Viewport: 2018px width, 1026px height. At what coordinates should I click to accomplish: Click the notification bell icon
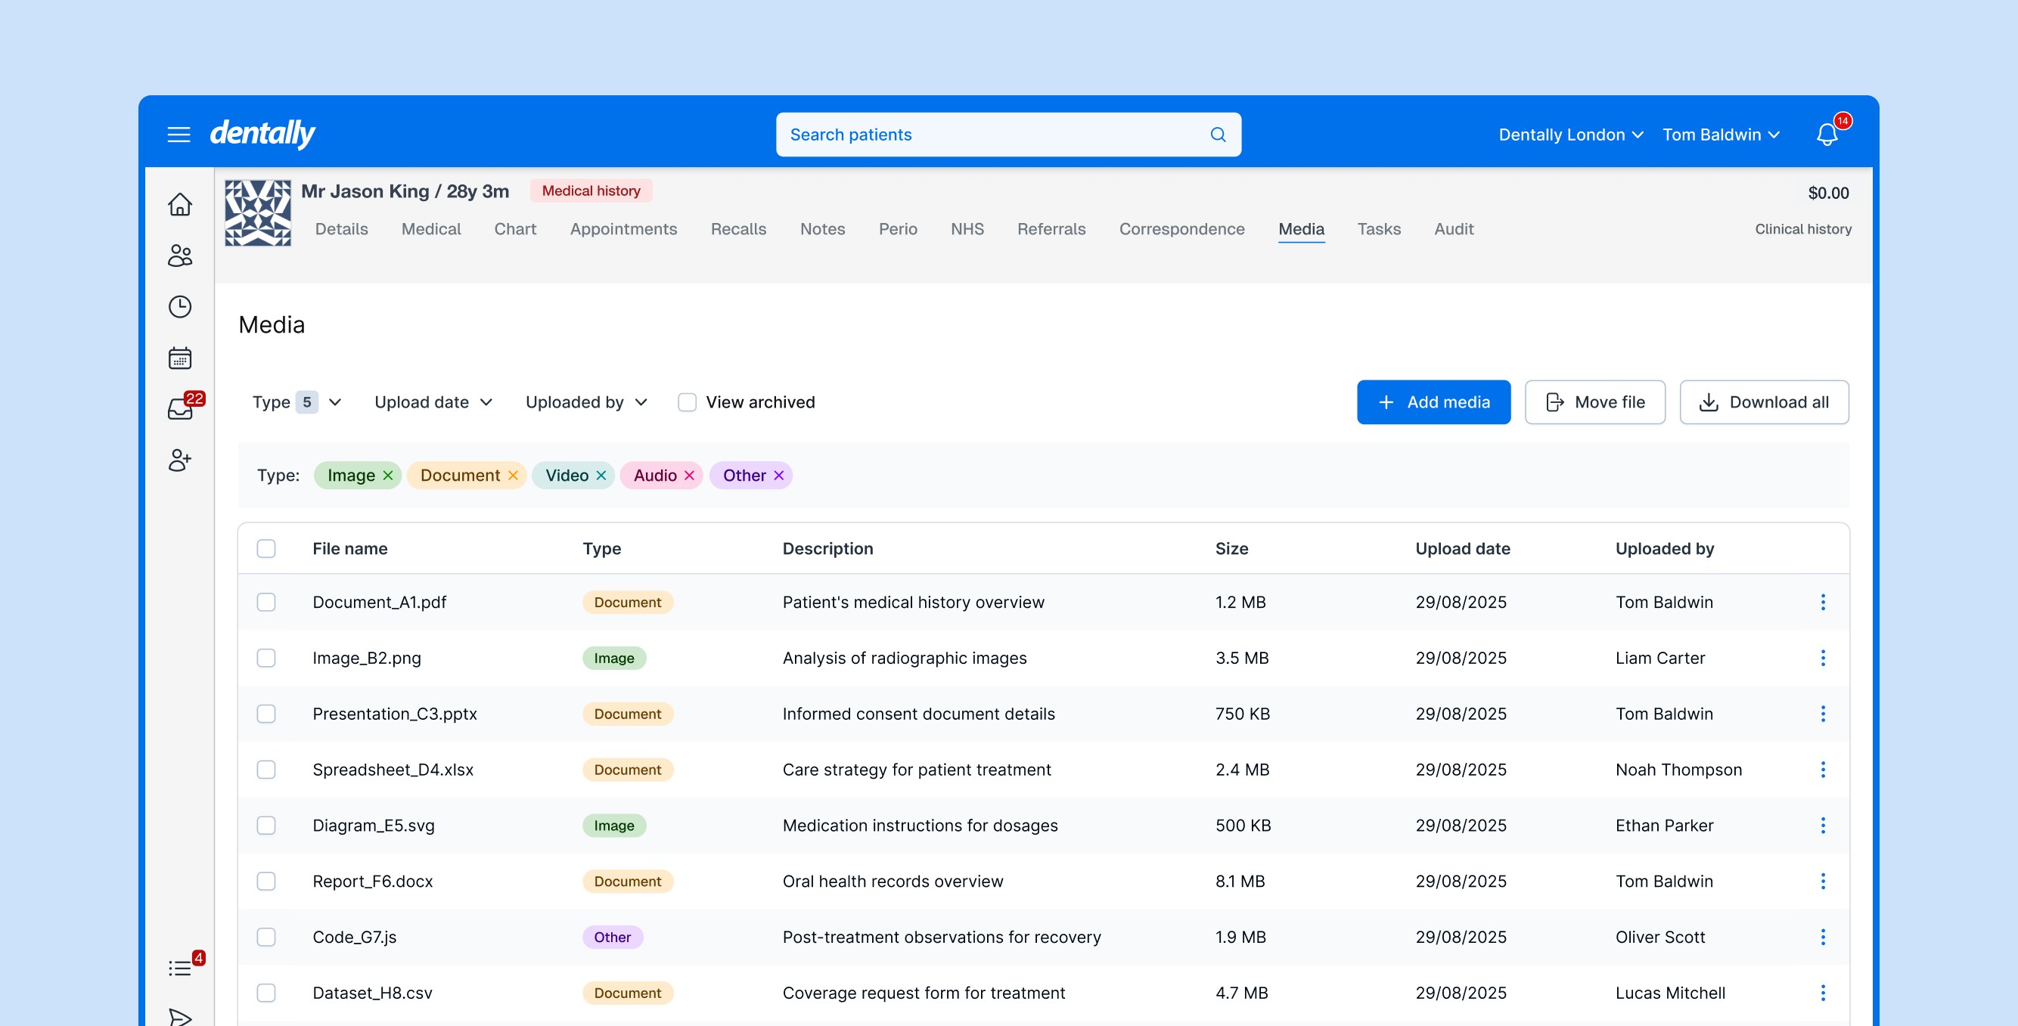click(x=1826, y=135)
